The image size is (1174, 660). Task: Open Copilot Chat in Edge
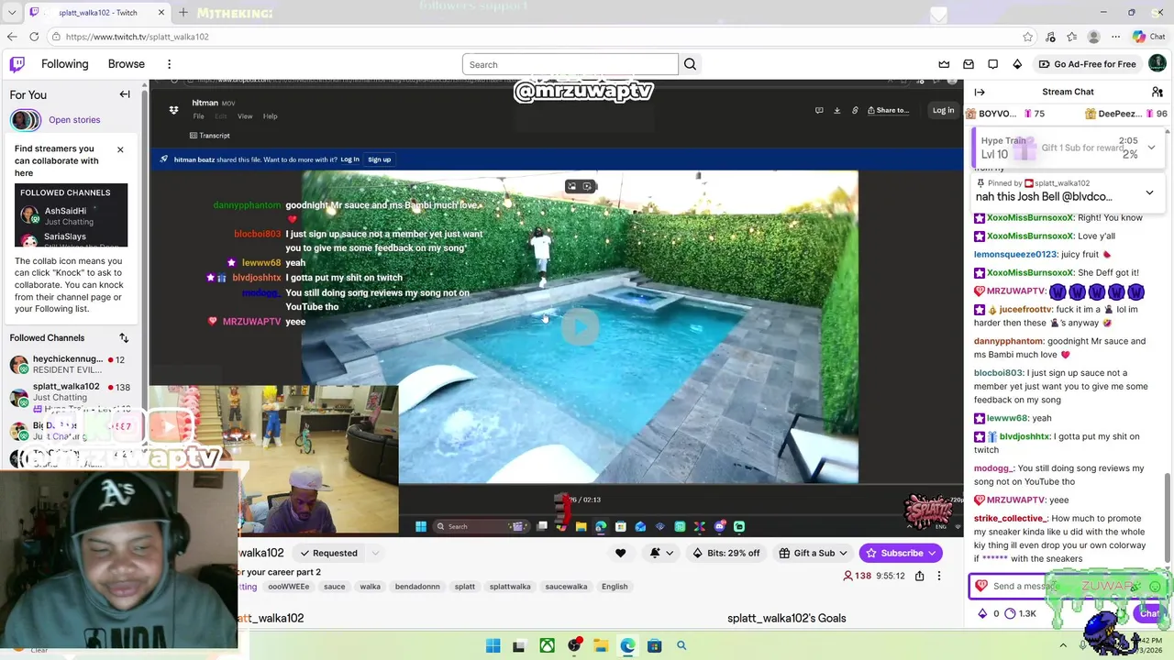click(1148, 37)
